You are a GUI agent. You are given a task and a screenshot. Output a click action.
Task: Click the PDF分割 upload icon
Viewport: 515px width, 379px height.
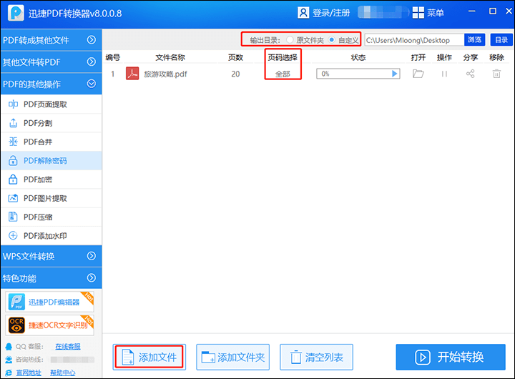point(13,123)
